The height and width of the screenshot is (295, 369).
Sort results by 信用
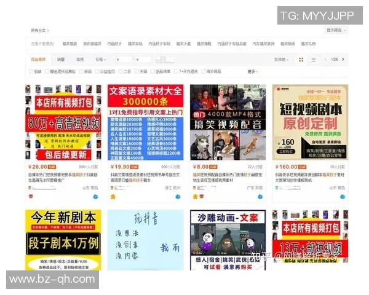[x=80, y=60]
